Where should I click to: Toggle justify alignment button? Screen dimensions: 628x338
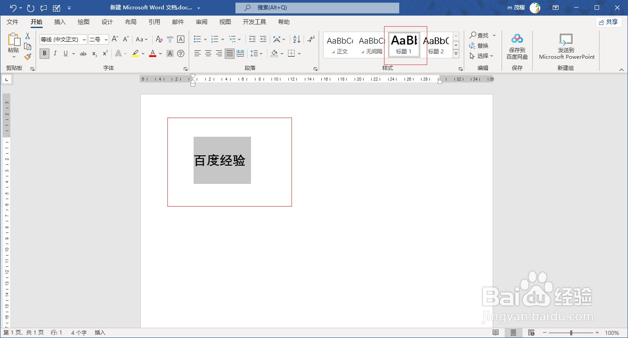230,53
